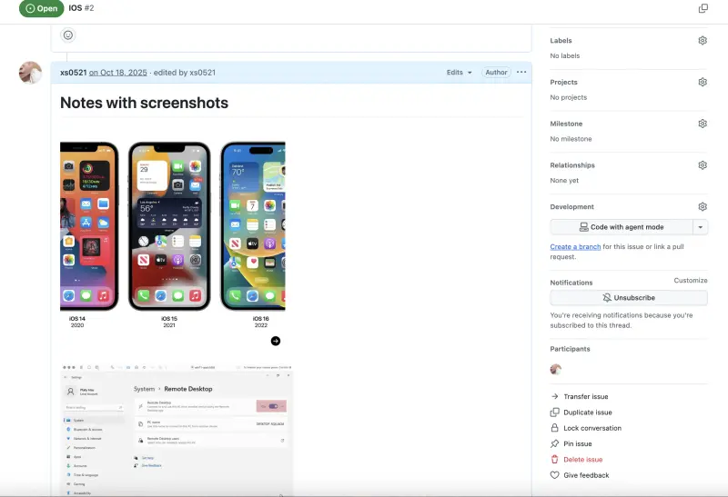Open Projects settings gear
728x497 pixels.
[x=703, y=82]
